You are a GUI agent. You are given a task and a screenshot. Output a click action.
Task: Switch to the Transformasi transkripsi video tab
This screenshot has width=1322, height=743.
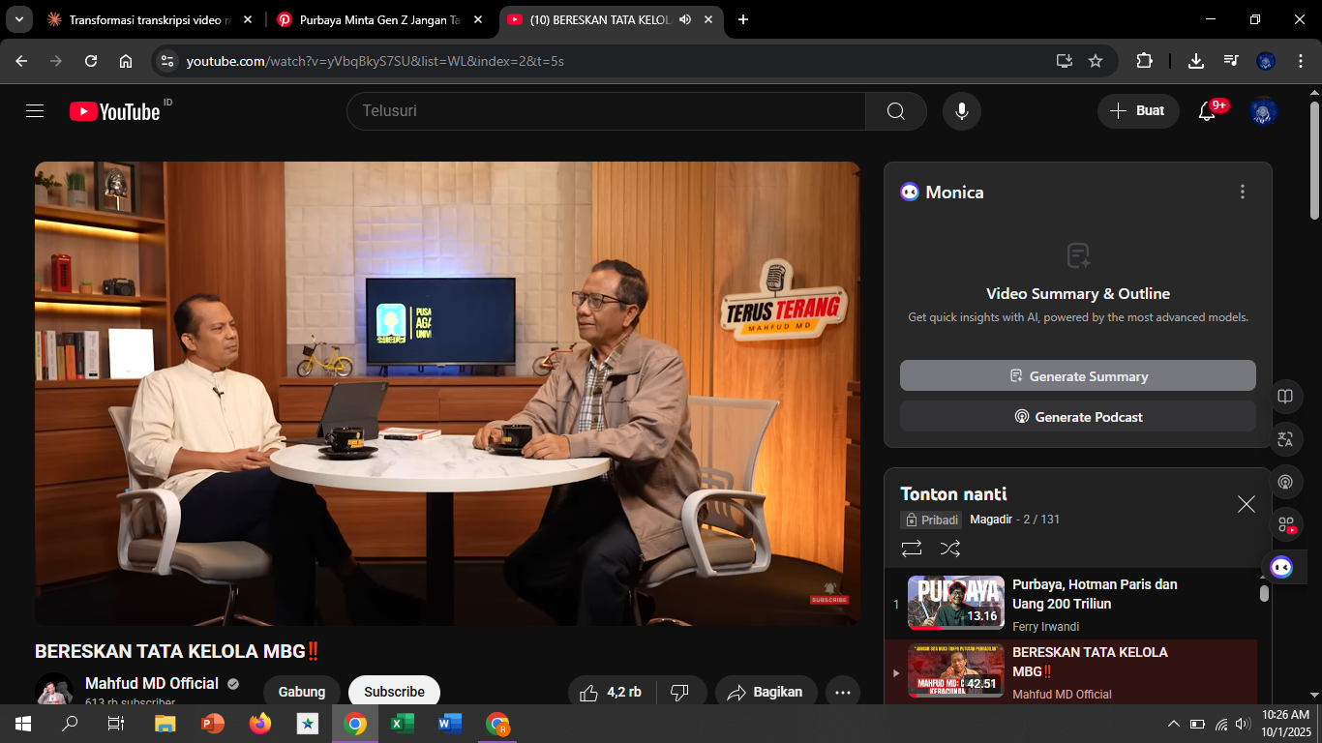(150, 19)
